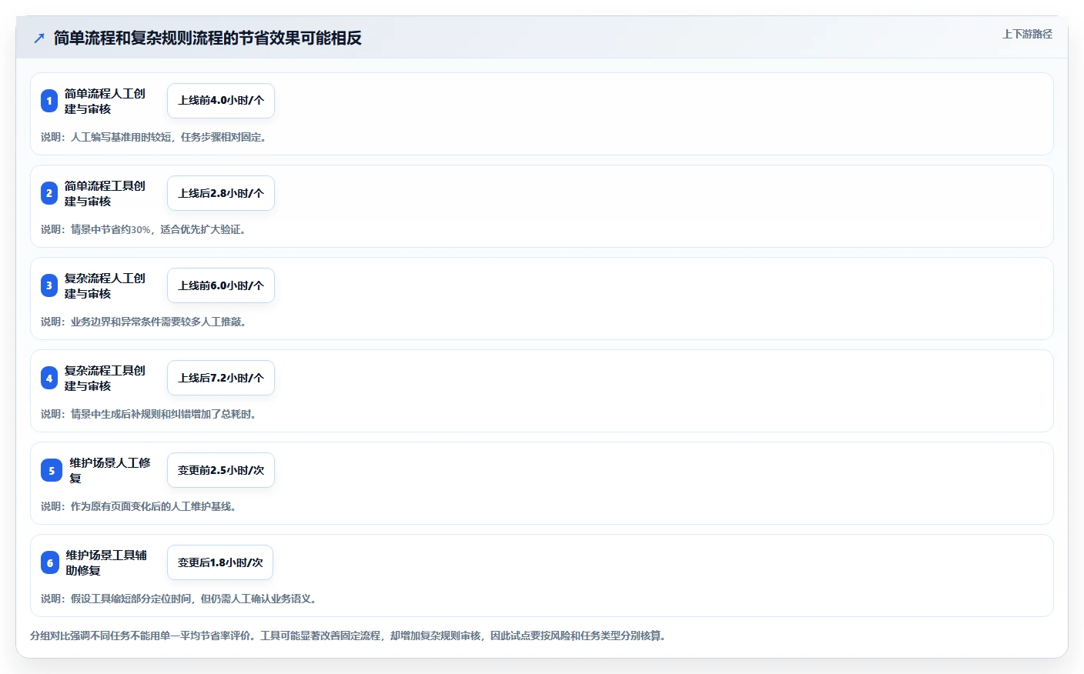Click the 上线前6.0小时/个 value chip
1084x674 pixels.
(221, 285)
